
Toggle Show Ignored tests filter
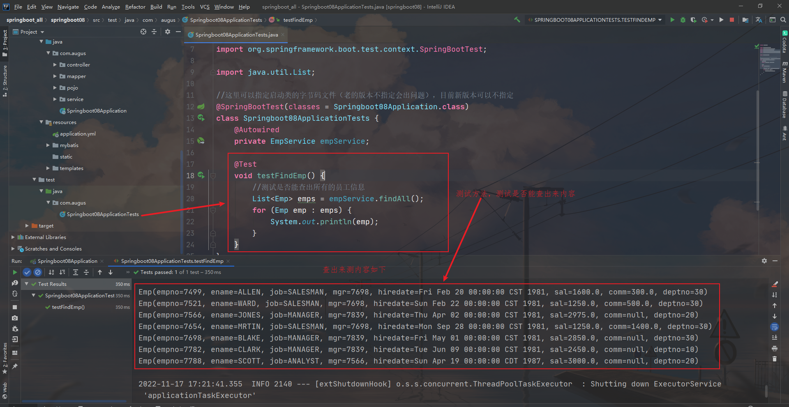38,272
